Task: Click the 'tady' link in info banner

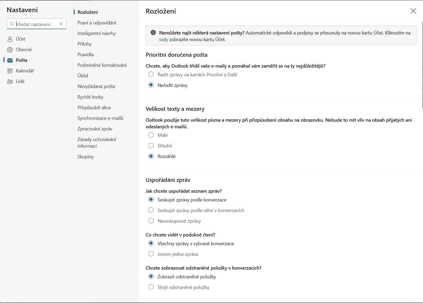Action: [x=163, y=39]
